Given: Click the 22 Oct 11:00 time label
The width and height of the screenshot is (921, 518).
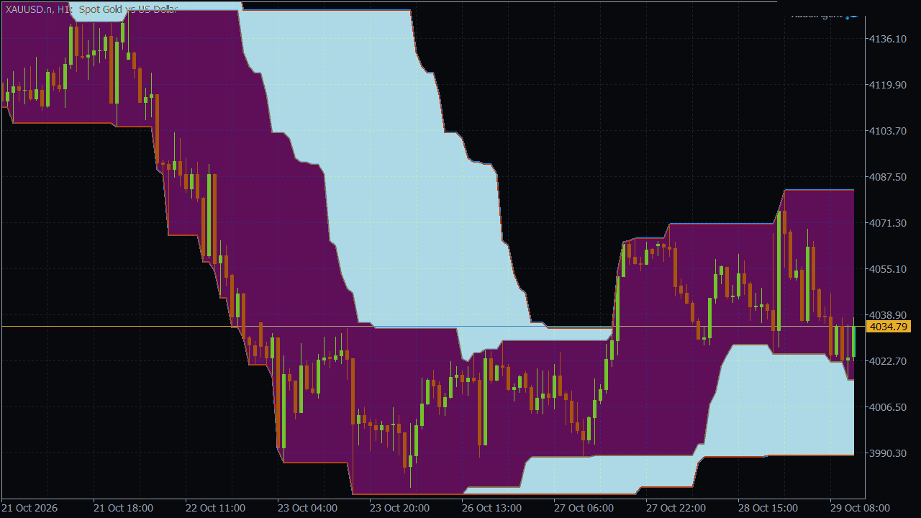Looking at the screenshot, I should (x=215, y=508).
